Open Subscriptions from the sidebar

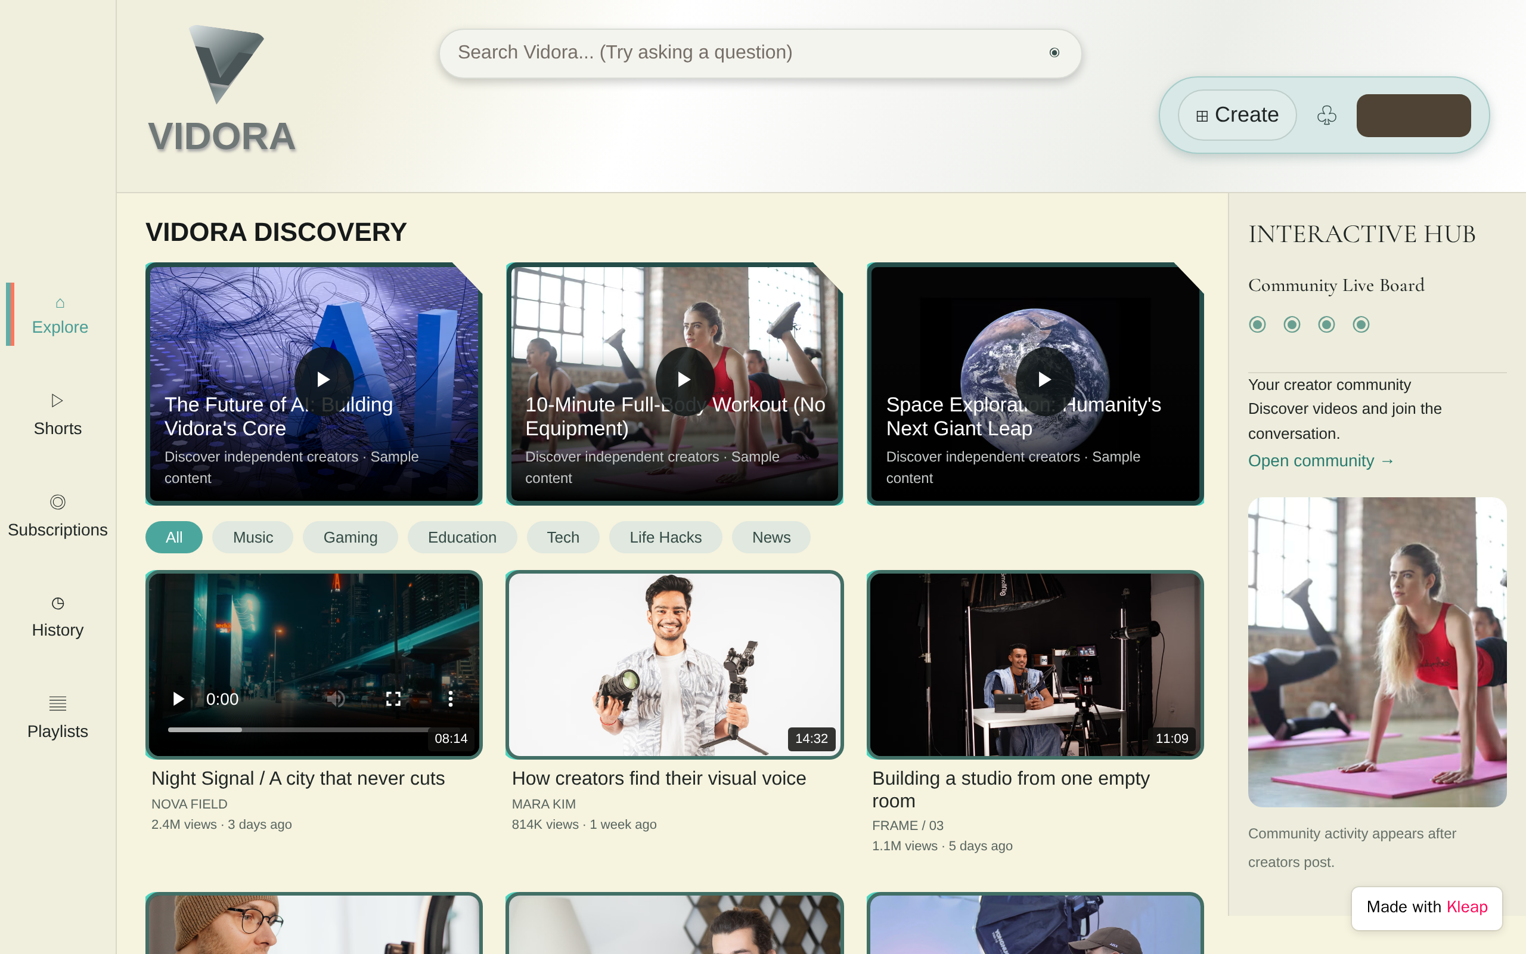click(57, 516)
